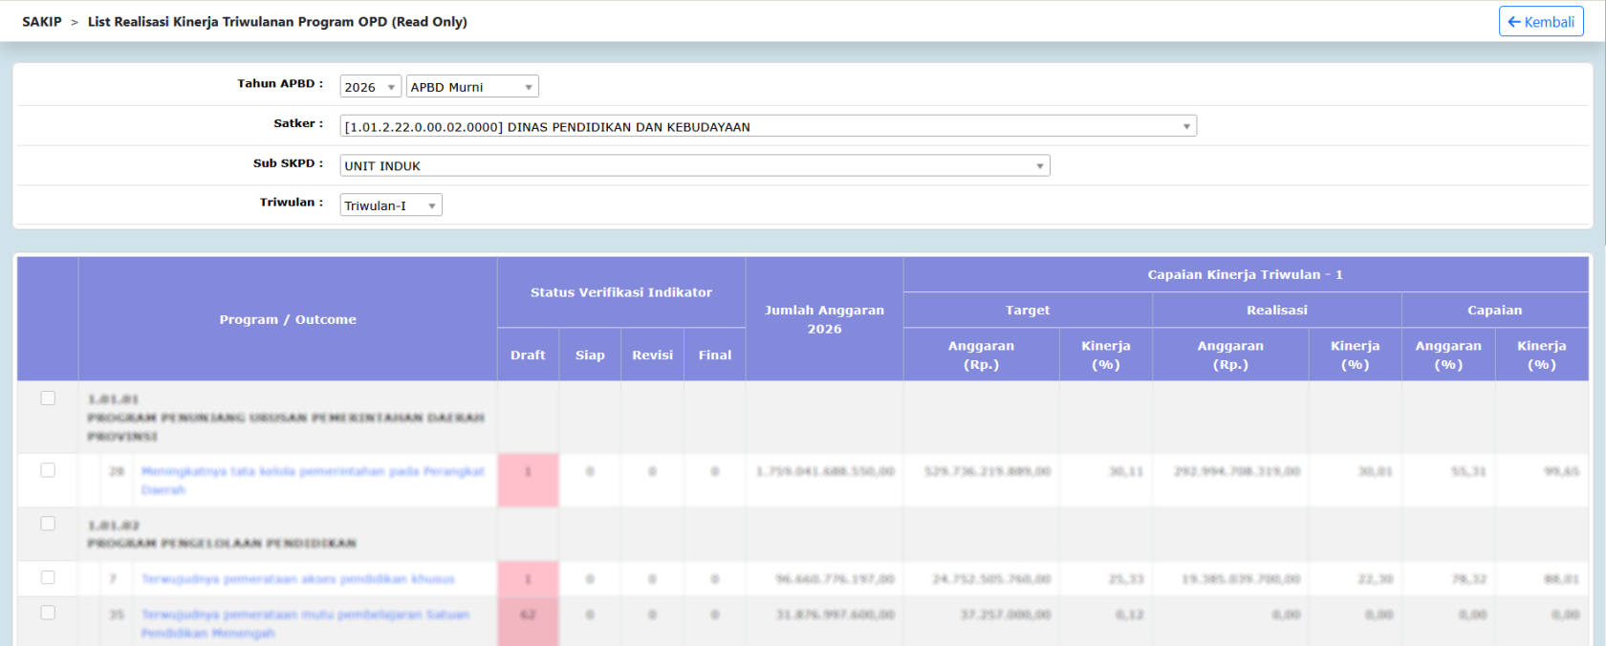Viewport: 1606px width, 646px height.
Task: Tick the checkbox for program 1.01.02 Pengelolaan Pendidikan
Action: coord(48,524)
